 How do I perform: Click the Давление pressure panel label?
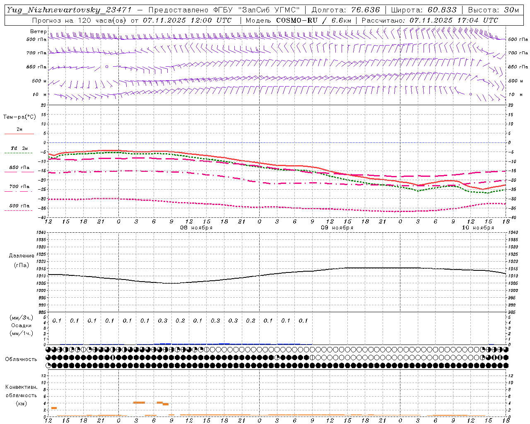point(22,256)
